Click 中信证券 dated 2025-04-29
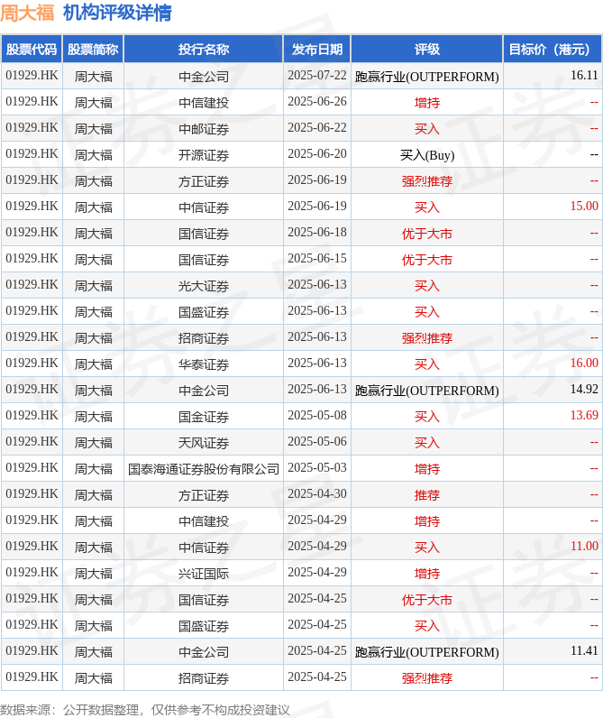Image resolution: width=603 pixels, height=718 pixels. [204, 548]
